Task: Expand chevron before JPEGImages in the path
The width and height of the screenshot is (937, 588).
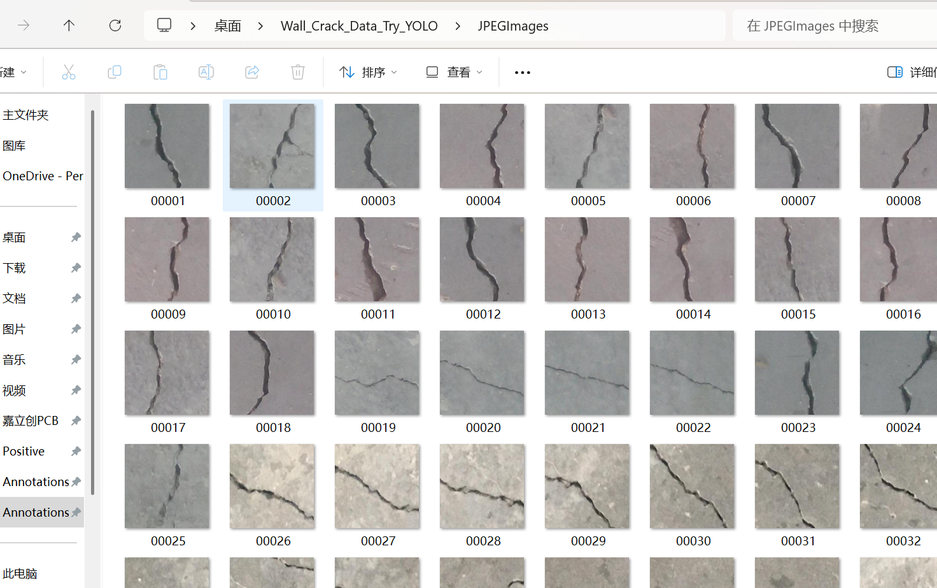Action: [458, 26]
